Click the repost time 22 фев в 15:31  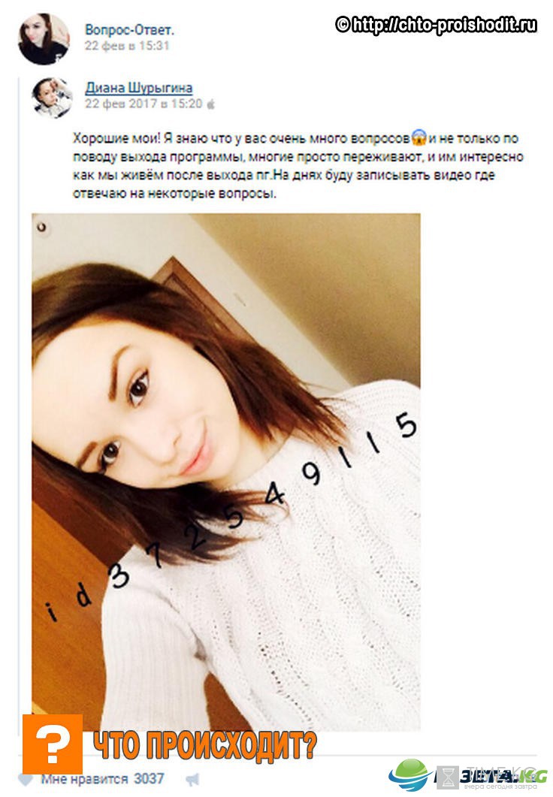(x=127, y=46)
